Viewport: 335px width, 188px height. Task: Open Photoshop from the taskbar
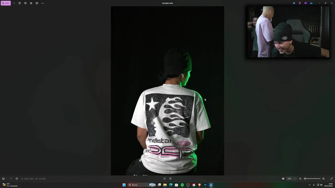[x=205, y=185]
